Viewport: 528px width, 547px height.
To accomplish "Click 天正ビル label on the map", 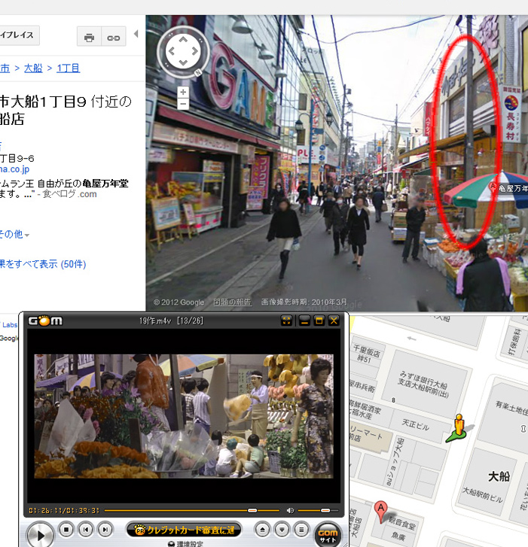I will coord(415,424).
